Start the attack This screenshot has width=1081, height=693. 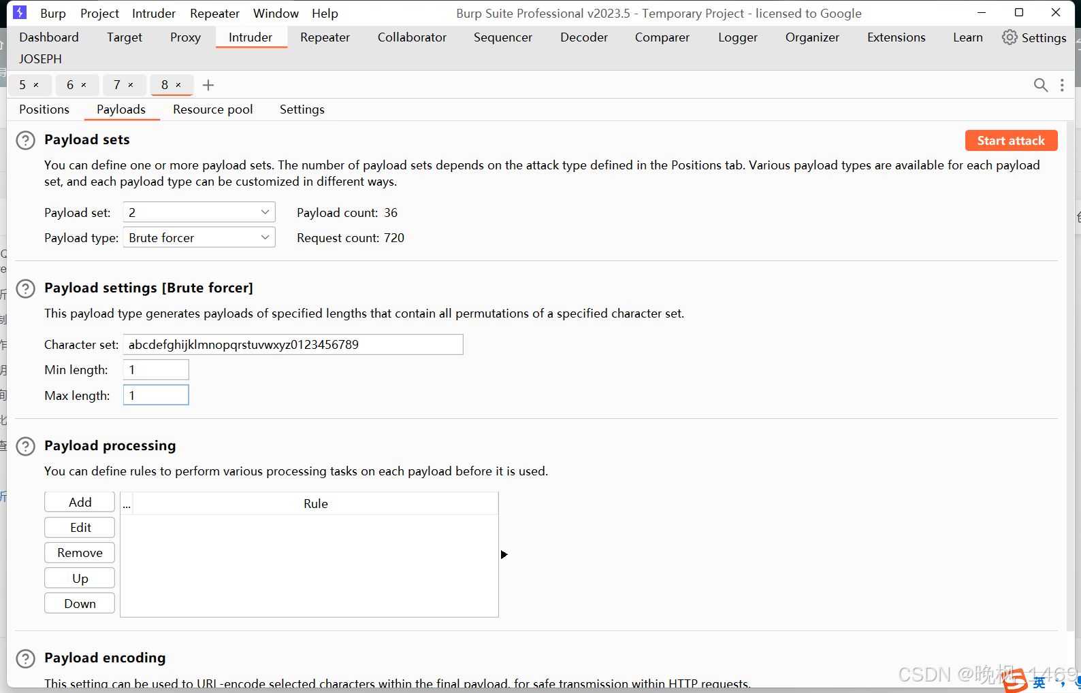pos(1011,140)
